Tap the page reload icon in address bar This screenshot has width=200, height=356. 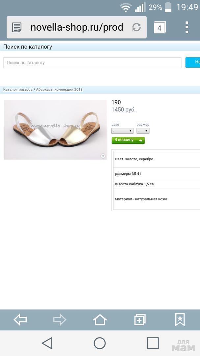136,27
